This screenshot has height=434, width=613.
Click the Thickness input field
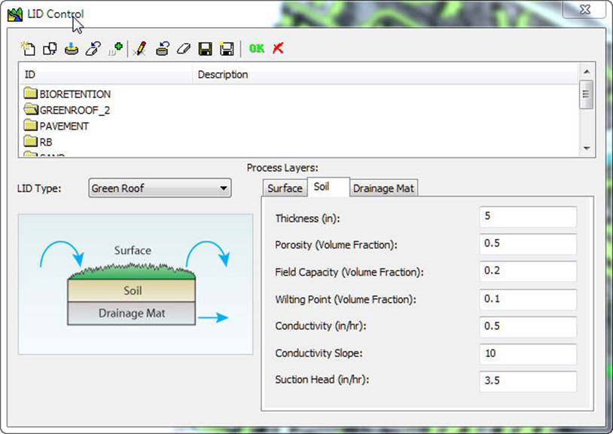[x=527, y=217]
